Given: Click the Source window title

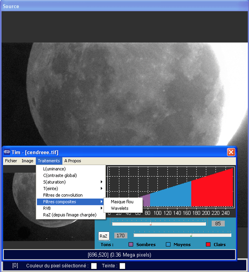Looking at the screenshot, I should 11,7.
